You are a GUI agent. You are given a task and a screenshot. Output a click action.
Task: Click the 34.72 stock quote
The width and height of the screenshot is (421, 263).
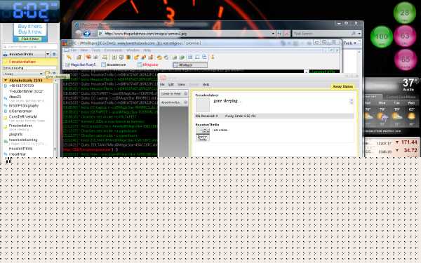pos(410,150)
